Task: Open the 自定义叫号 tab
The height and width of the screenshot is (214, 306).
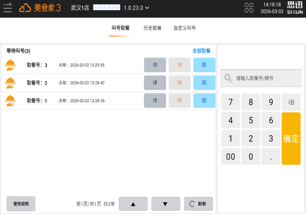Action: point(184,28)
